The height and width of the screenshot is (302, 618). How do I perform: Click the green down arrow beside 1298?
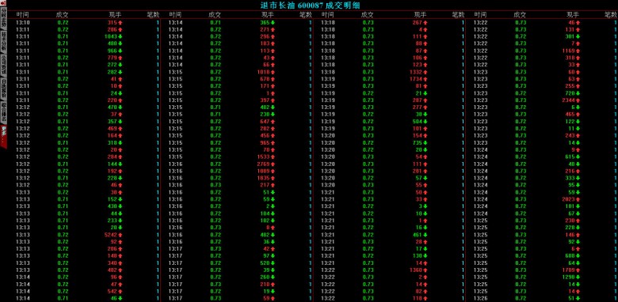tap(578, 277)
